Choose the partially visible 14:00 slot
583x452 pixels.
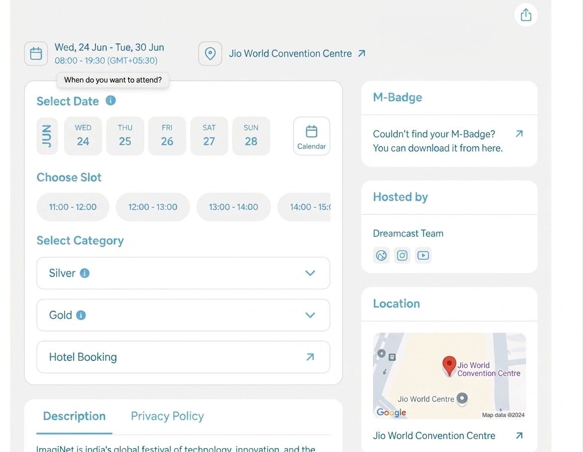304,207
